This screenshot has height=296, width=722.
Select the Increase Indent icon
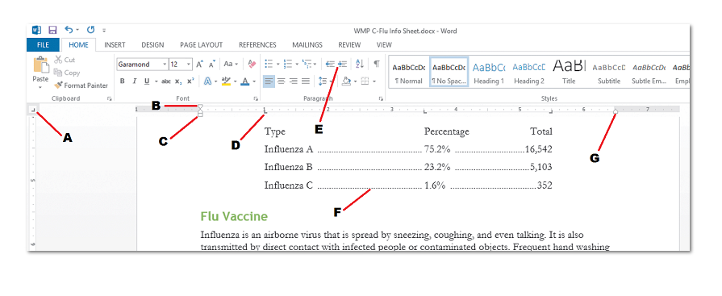[342, 64]
